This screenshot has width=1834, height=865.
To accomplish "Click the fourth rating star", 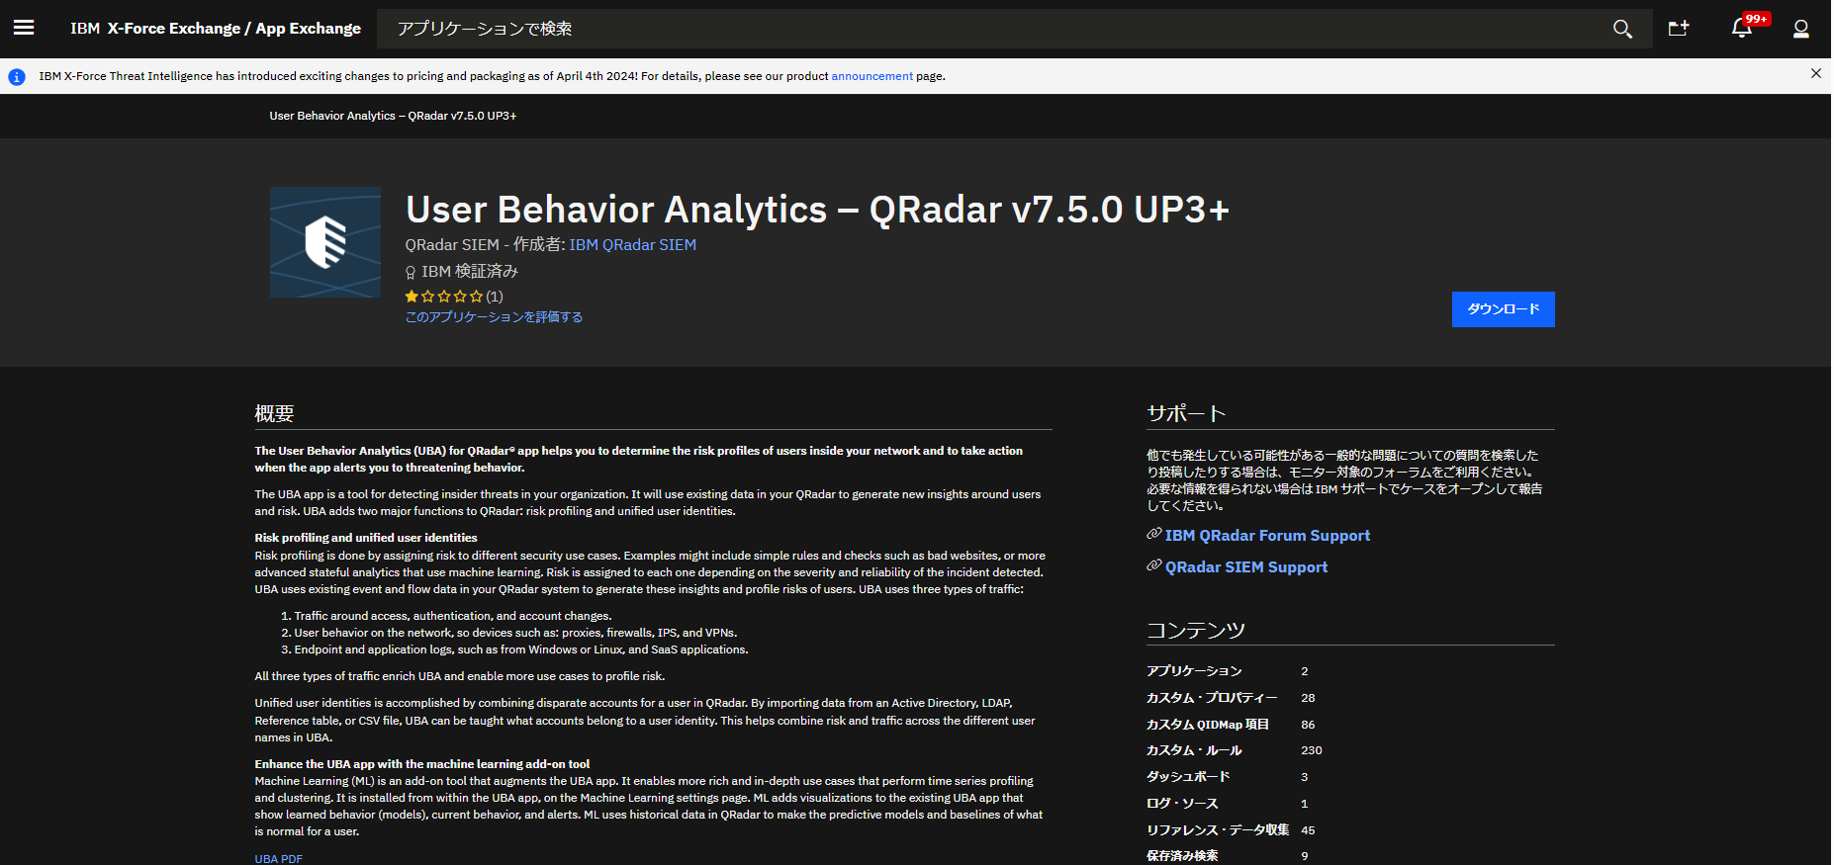I will tap(460, 297).
